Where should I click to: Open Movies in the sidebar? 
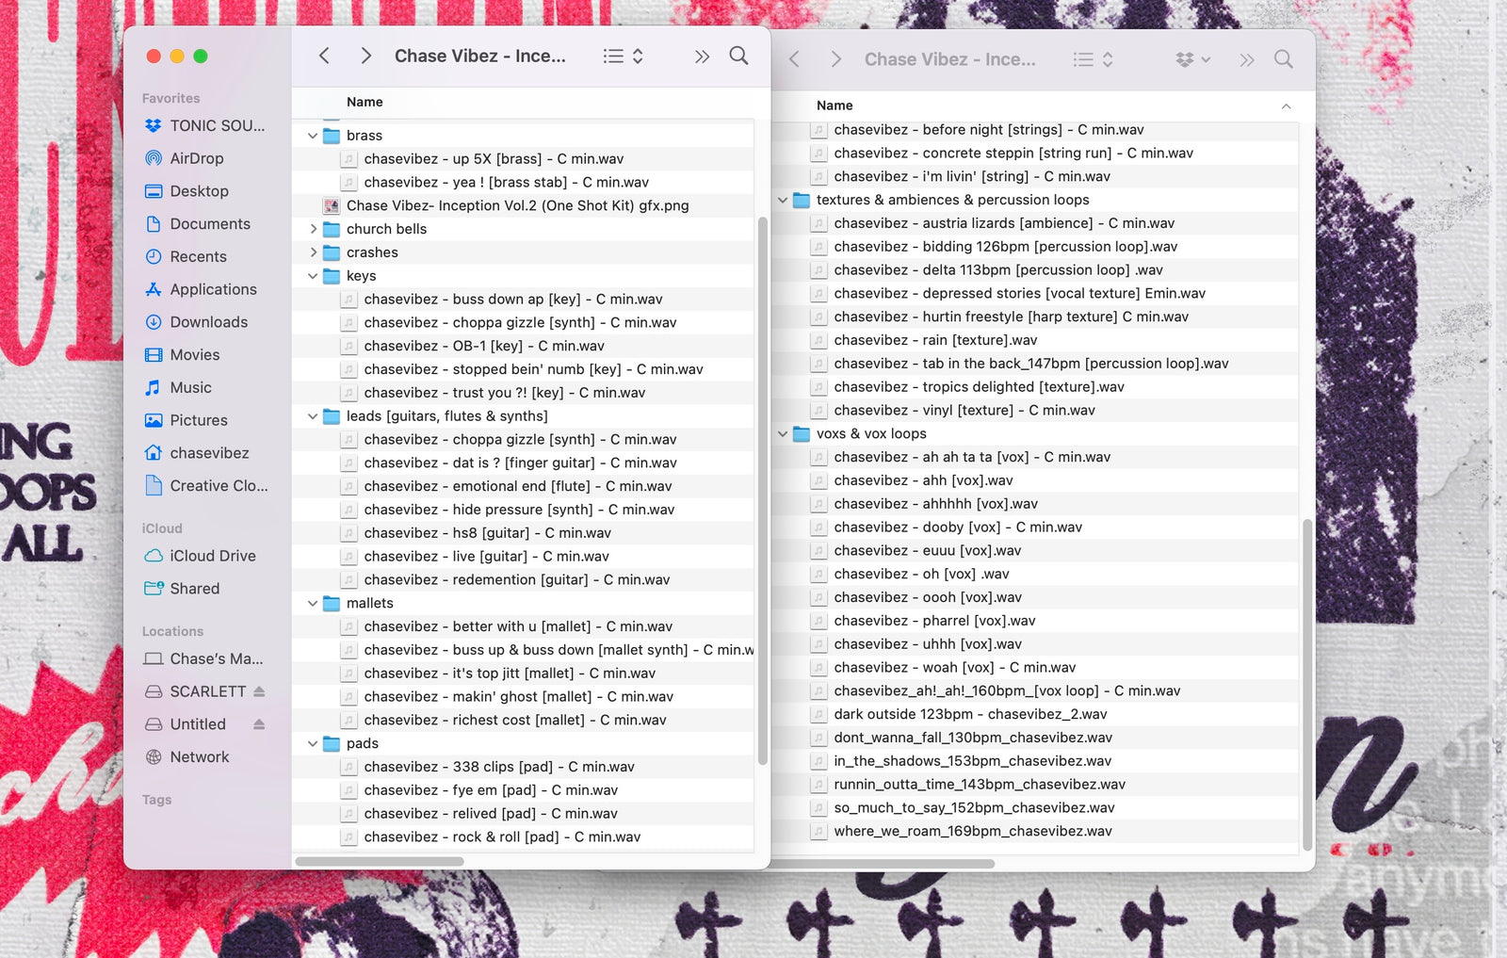click(183, 355)
